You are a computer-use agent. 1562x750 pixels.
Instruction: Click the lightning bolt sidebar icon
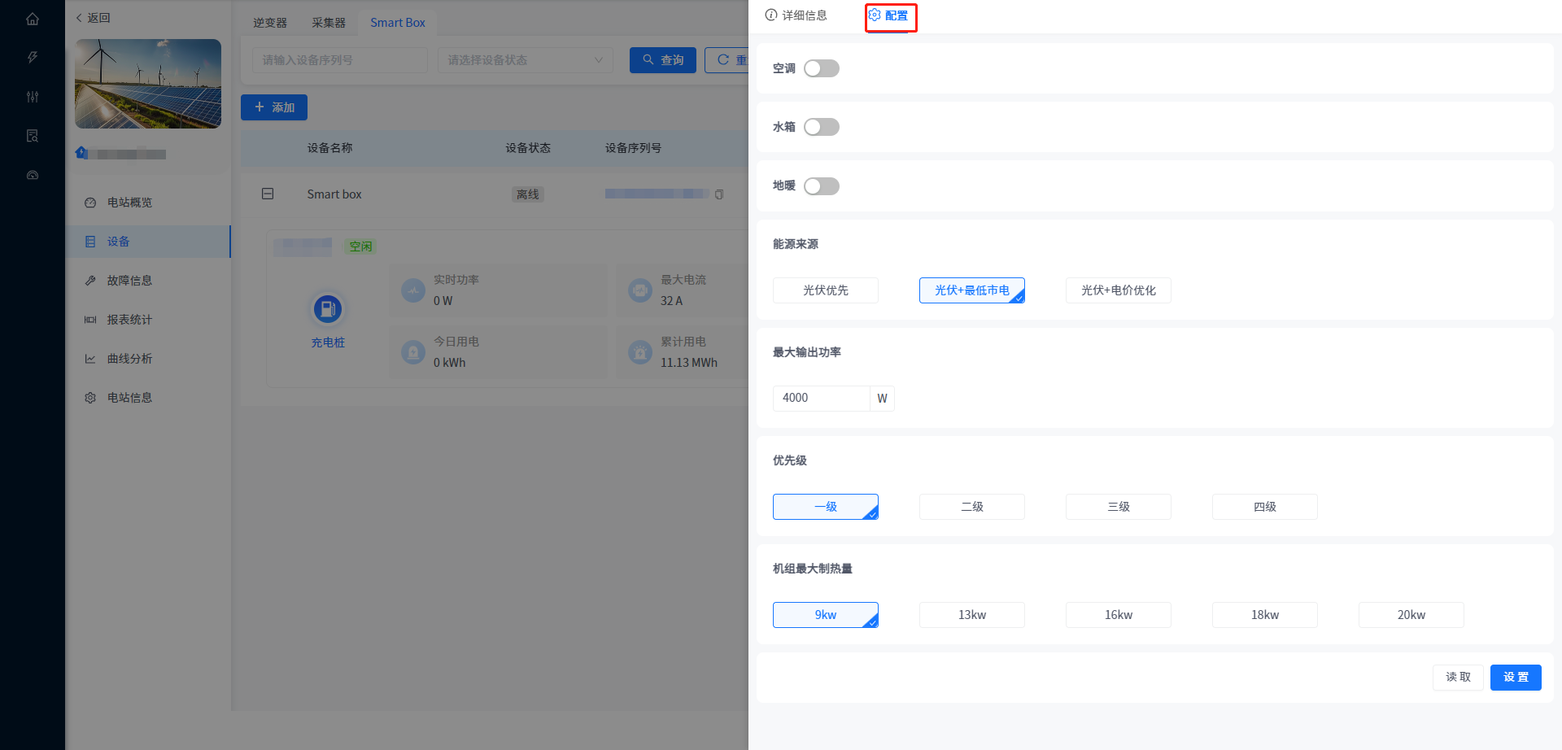33,58
